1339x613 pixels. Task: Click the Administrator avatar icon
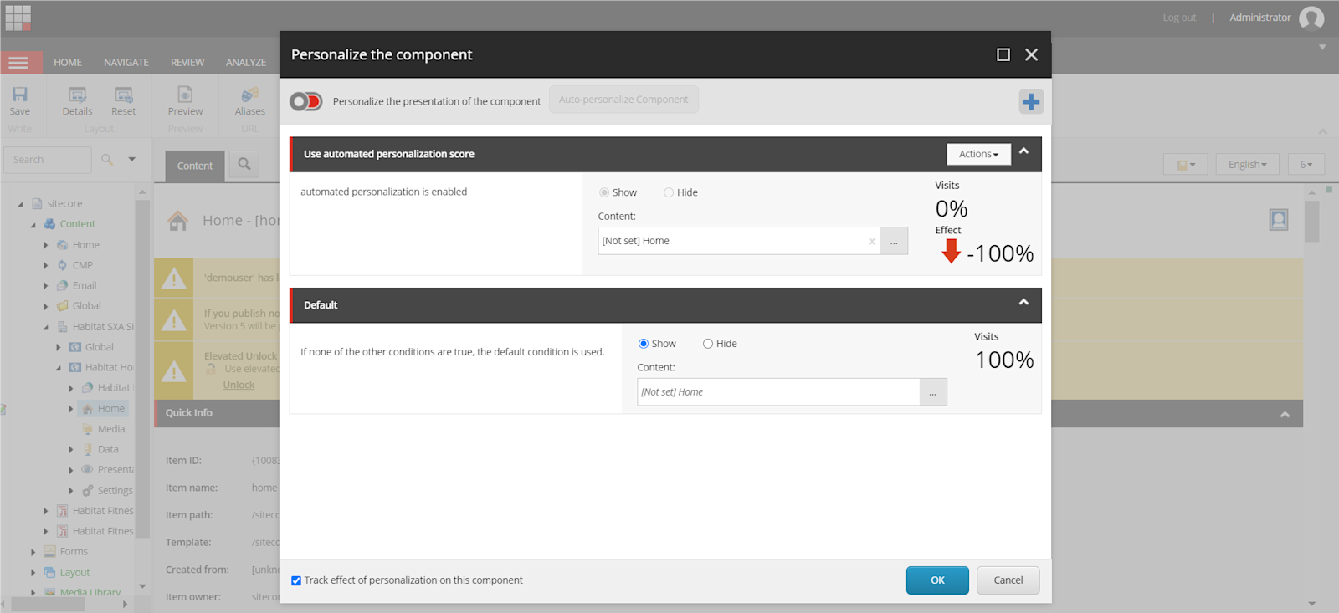coord(1311,18)
